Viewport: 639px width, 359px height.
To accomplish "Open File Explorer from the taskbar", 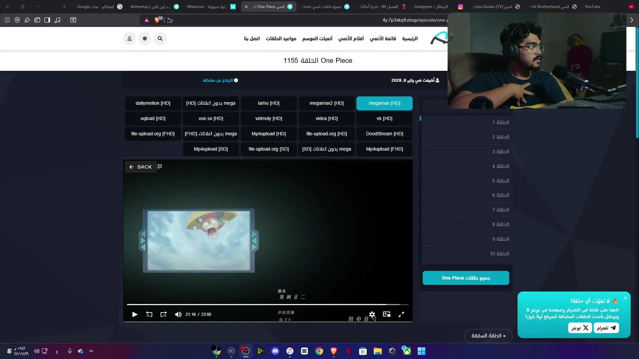I will point(378,351).
